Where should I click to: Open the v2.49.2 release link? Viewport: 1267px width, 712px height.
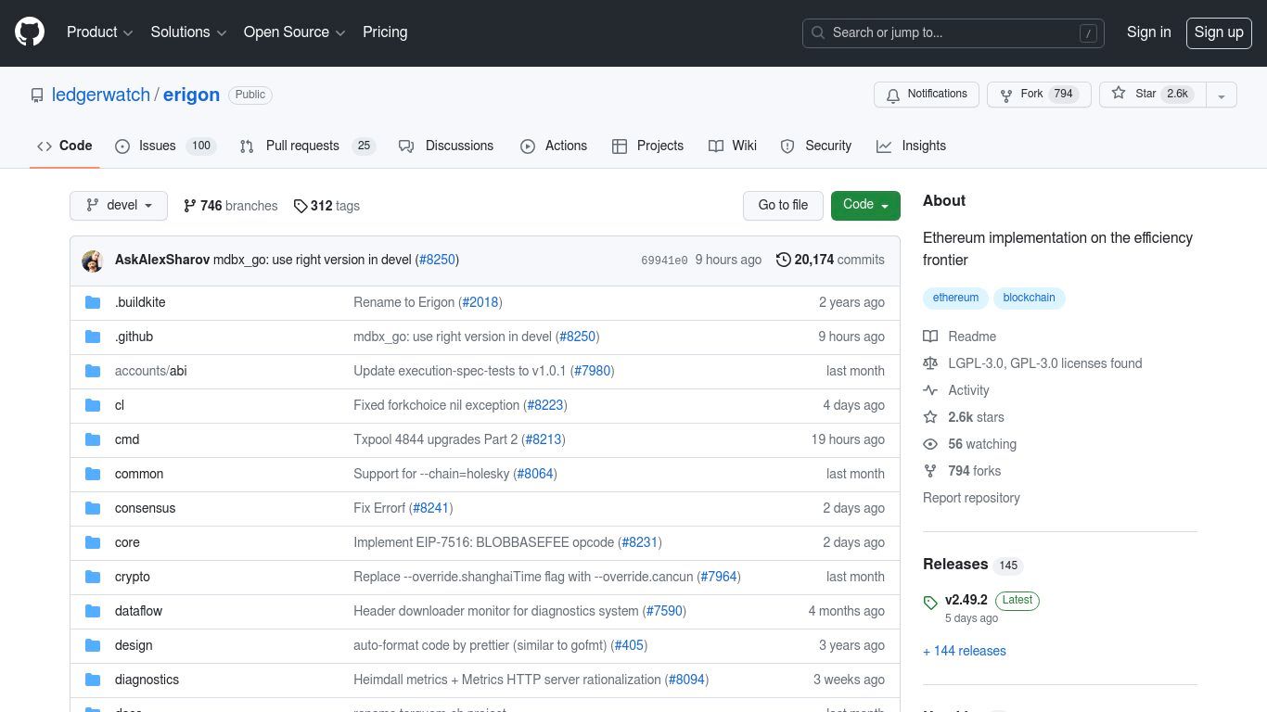tap(966, 600)
